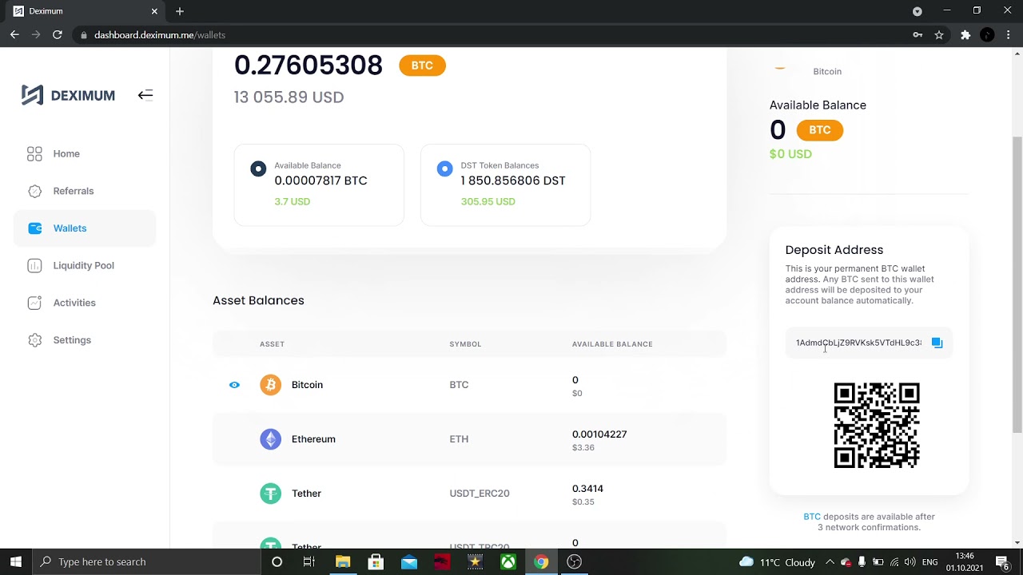Click the 0.3414 Tether balance value
Image resolution: width=1023 pixels, height=575 pixels.
click(x=587, y=489)
